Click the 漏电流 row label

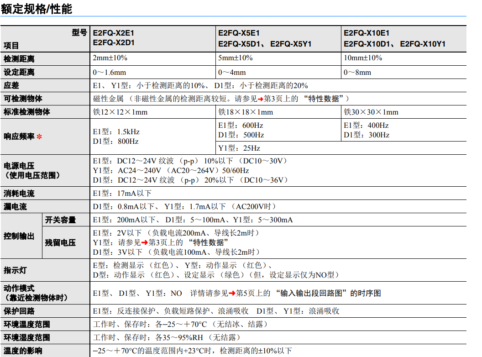pyautogui.click(x=16, y=207)
